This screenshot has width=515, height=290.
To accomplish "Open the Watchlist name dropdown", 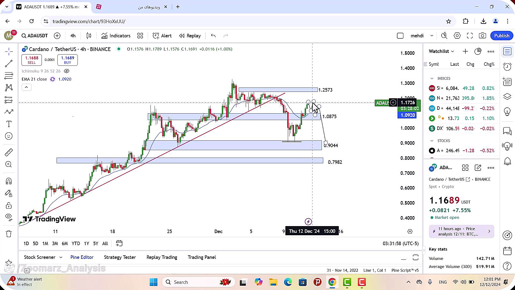I will click(x=441, y=51).
